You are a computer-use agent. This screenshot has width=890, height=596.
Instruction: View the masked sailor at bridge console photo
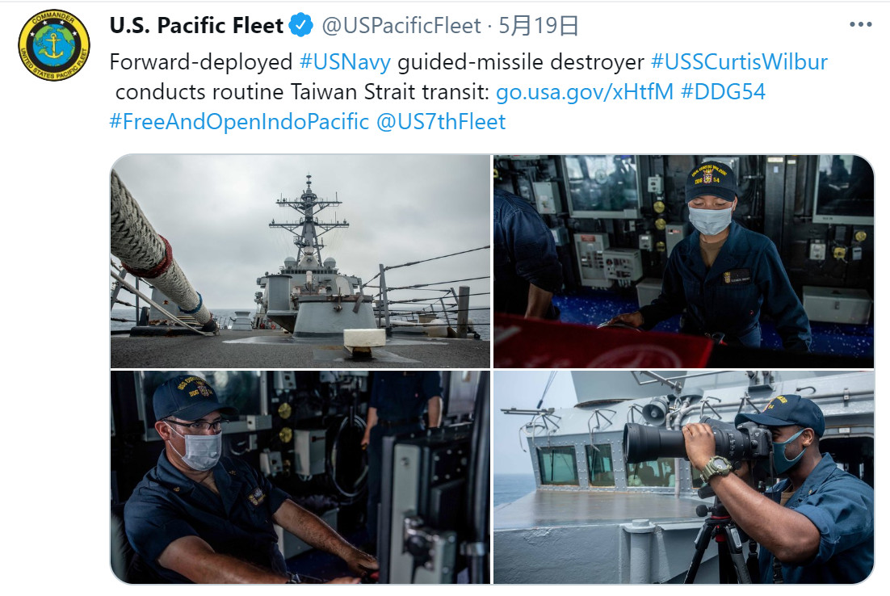click(x=683, y=261)
